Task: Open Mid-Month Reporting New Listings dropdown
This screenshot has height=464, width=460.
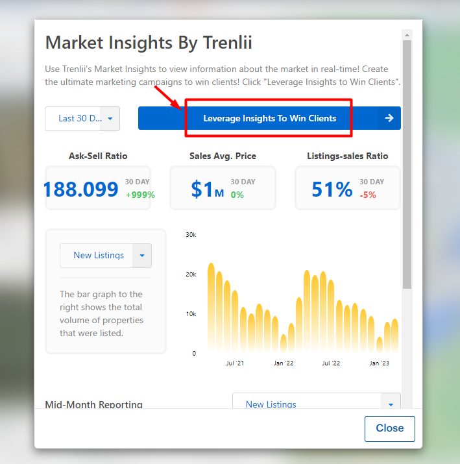Action: (x=317, y=401)
